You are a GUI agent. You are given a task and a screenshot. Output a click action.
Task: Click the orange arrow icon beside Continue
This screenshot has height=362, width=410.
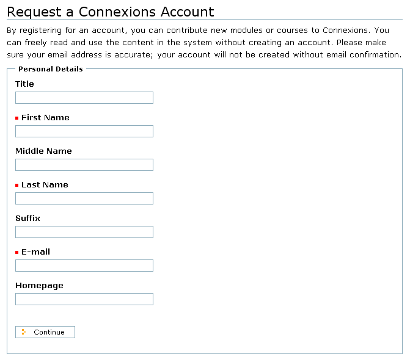tap(24, 332)
